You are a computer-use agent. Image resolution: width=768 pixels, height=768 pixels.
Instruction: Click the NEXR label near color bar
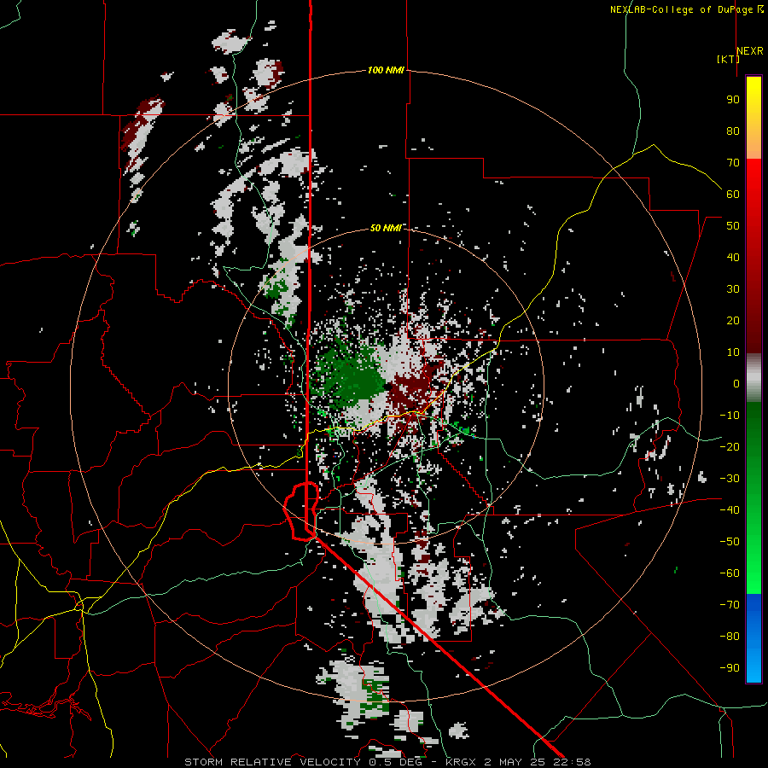(x=750, y=51)
